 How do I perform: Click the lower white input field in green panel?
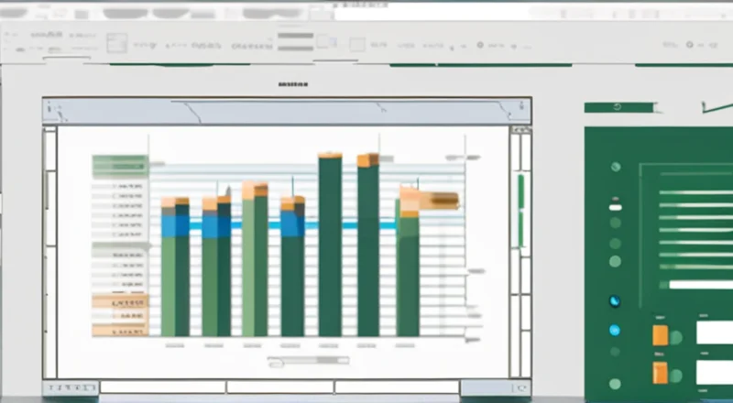point(715,372)
